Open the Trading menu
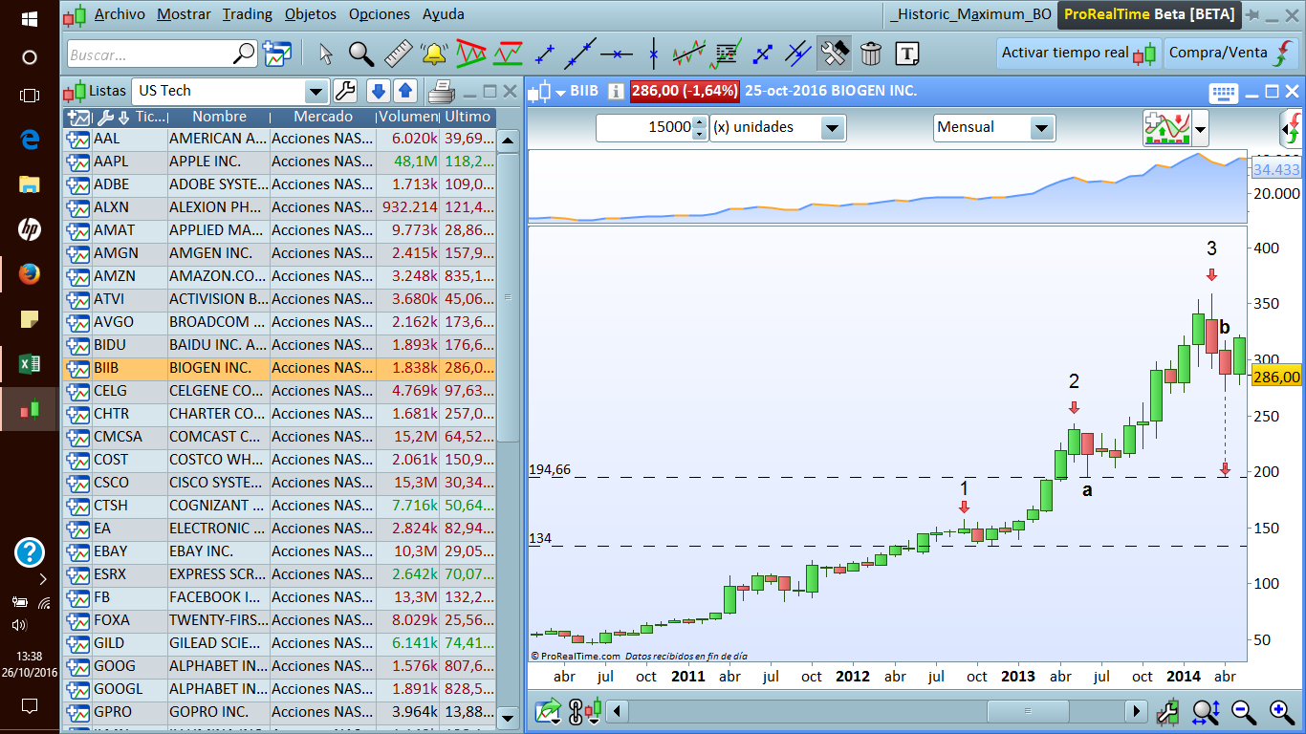1306x734 pixels. coord(247,14)
